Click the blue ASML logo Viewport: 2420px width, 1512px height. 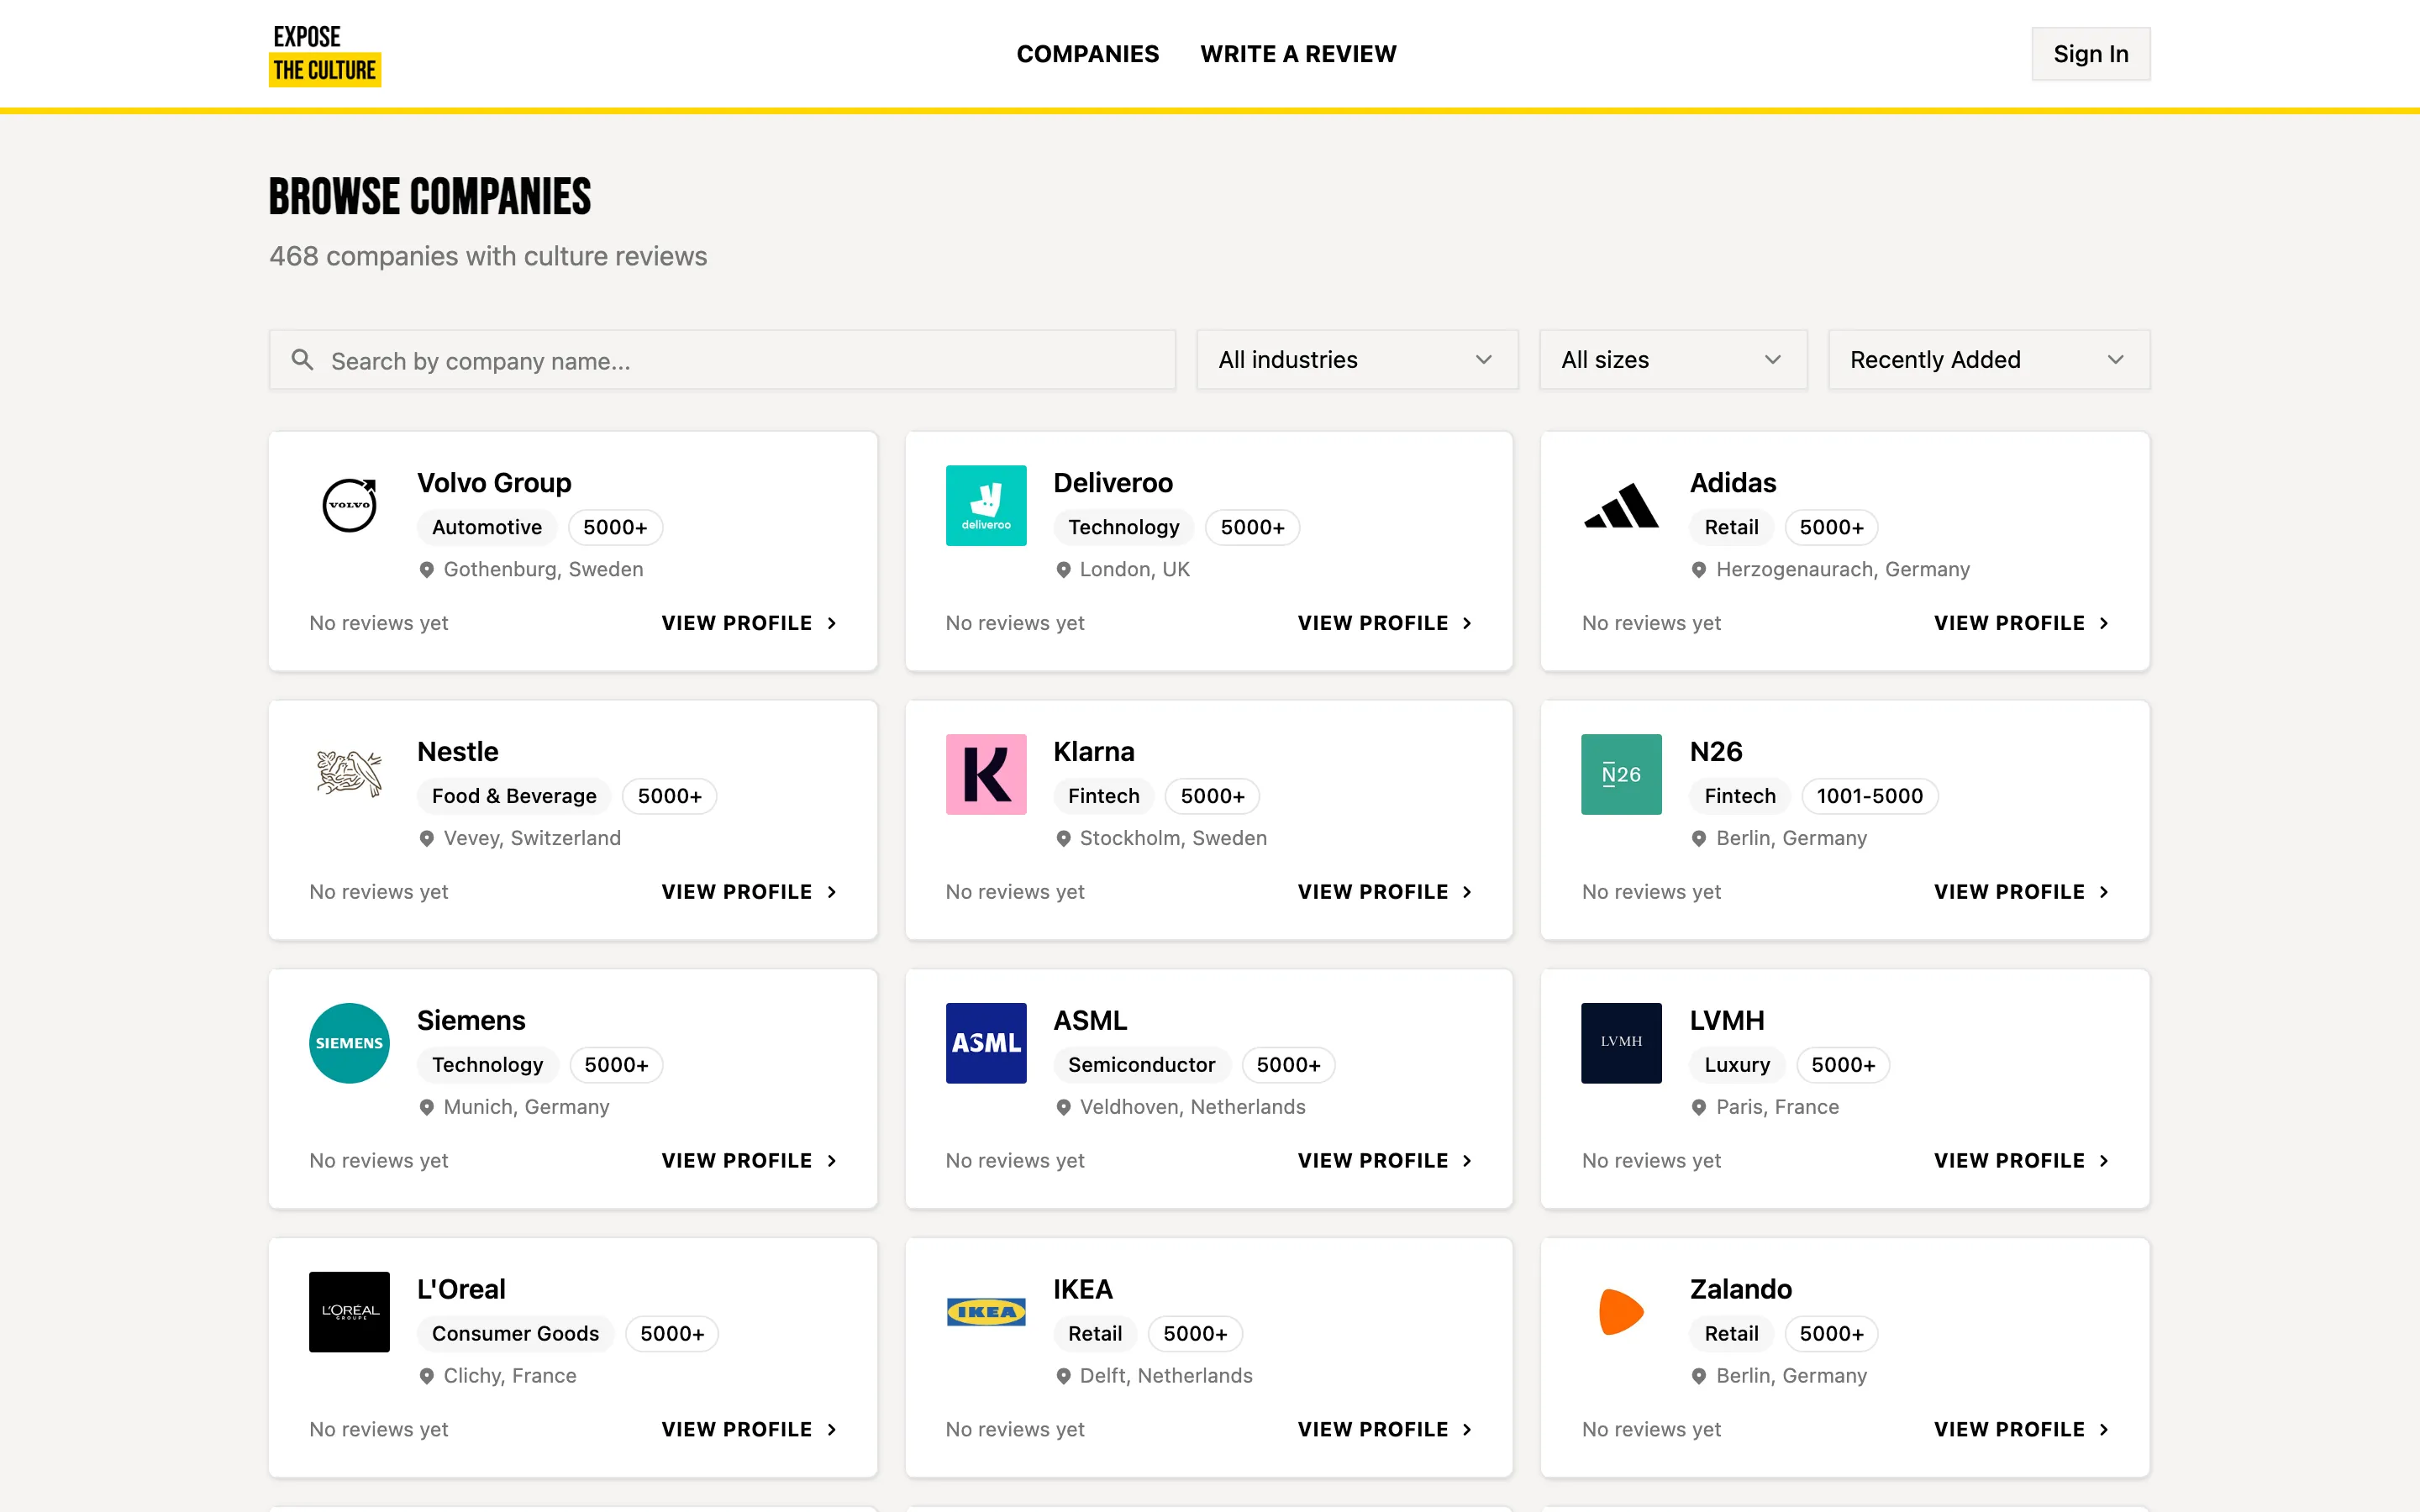tap(985, 1043)
